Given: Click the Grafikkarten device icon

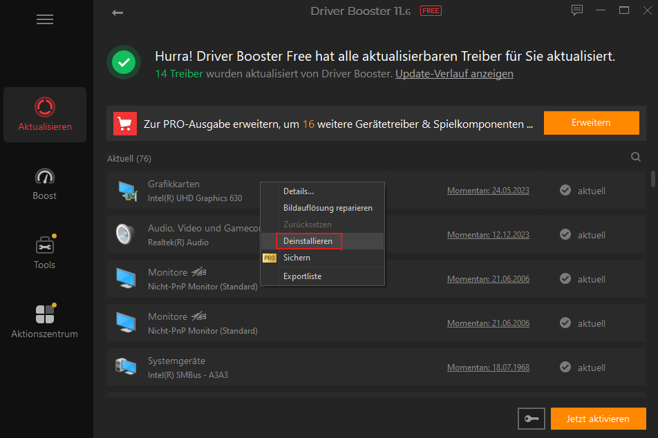Looking at the screenshot, I should click(x=126, y=191).
